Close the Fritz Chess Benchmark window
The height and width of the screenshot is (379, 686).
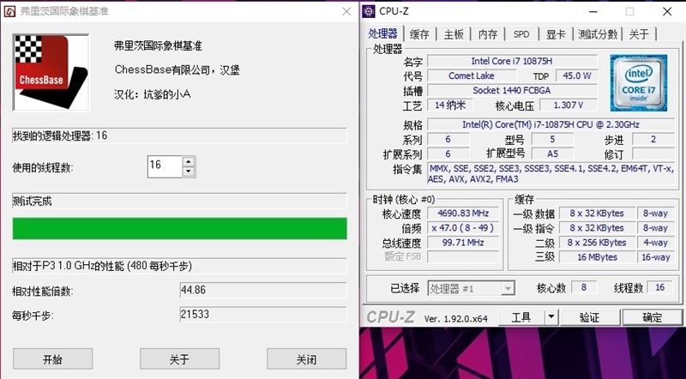[x=346, y=11]
